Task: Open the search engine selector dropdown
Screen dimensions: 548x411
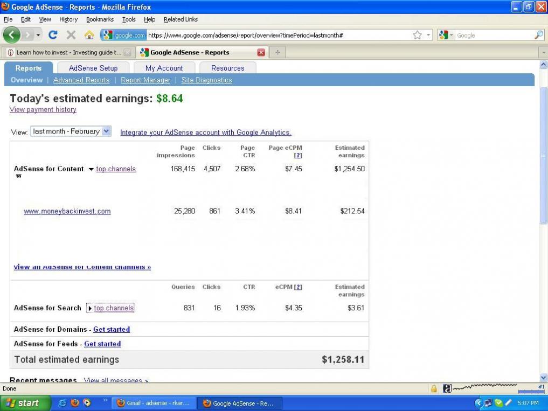Action: coord(447,35)
